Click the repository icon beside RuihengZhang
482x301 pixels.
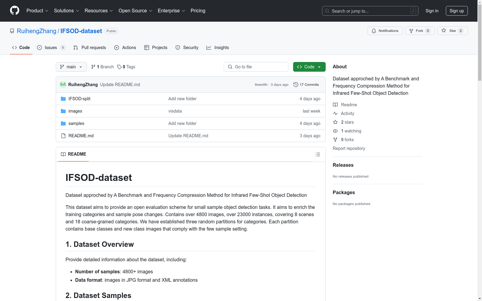pyautogui.click(x=12, y=31)
